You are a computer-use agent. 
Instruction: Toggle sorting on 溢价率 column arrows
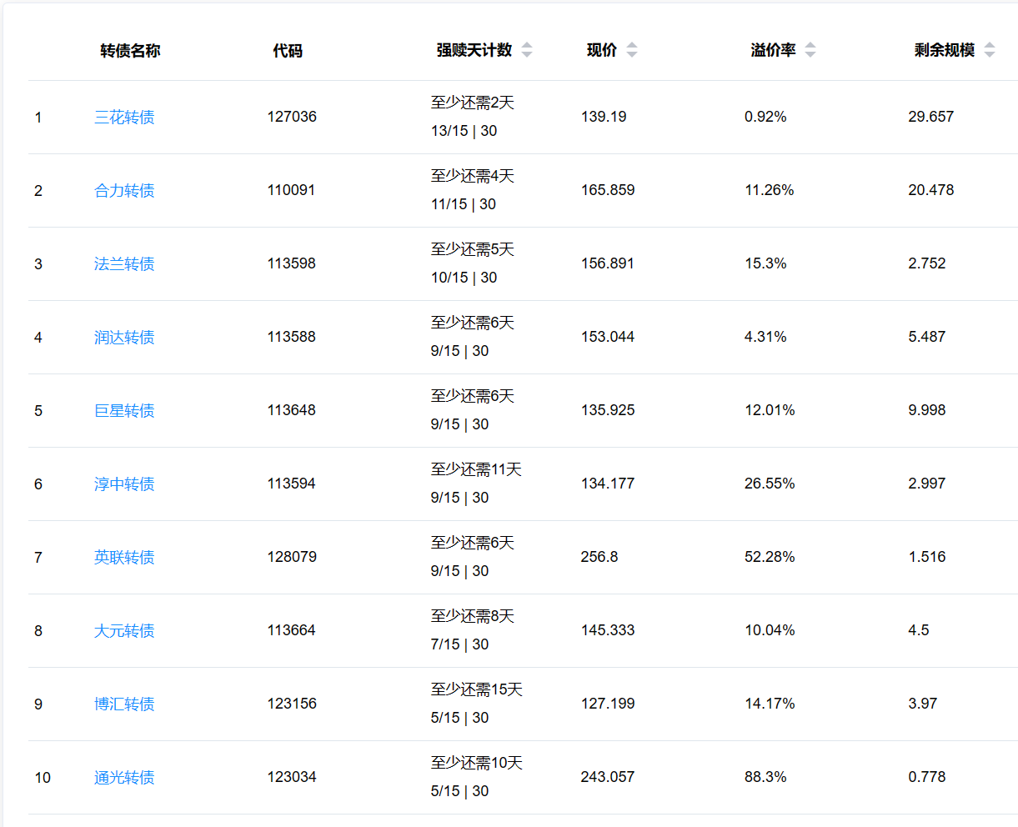coord(810,50)
